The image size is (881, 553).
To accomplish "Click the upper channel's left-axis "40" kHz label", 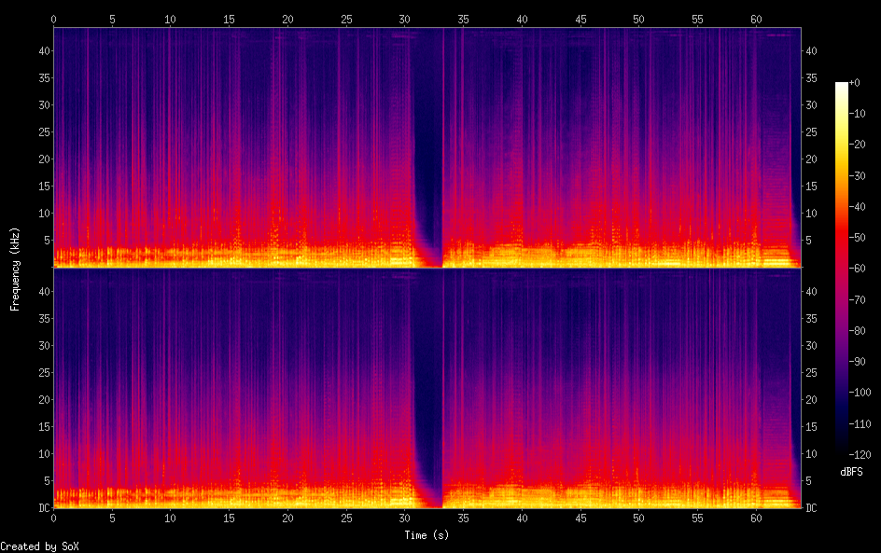I will [x=44, y=50].
